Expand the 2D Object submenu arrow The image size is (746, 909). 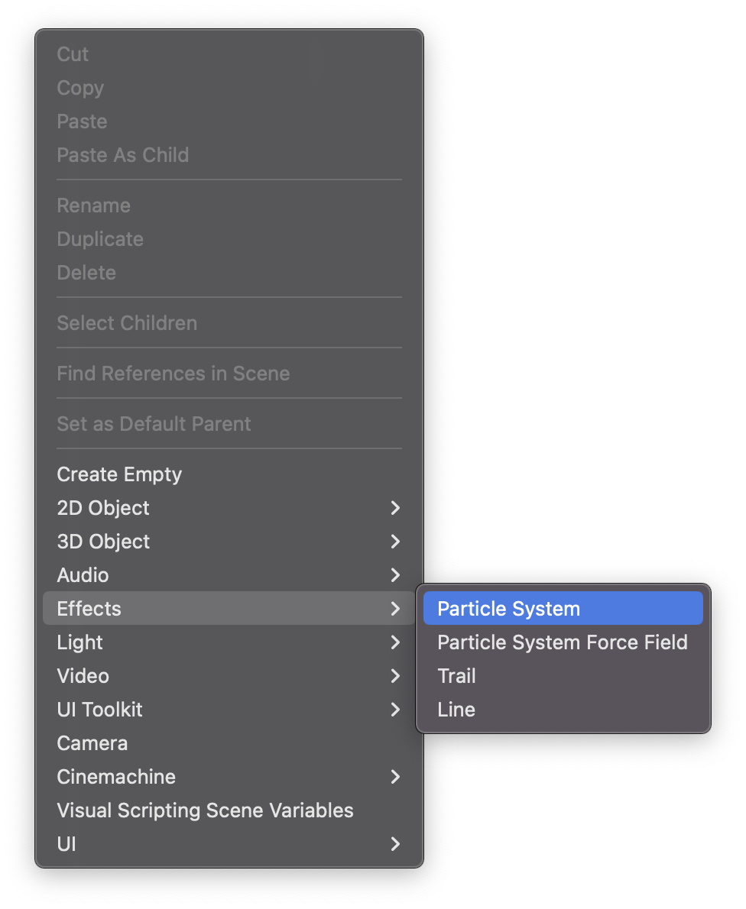tap(395, 508)
